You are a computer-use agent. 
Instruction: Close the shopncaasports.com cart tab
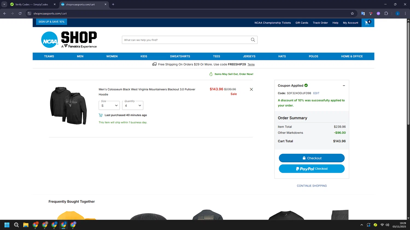(x=106, y=4)
